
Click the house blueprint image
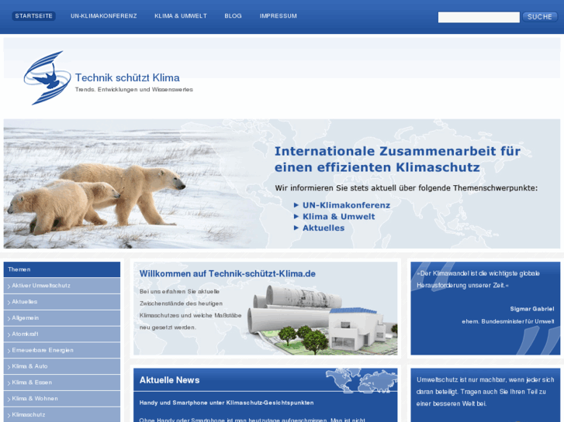322,320
